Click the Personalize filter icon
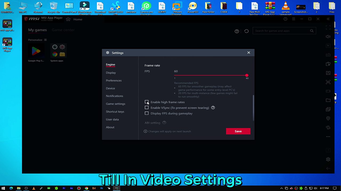 point(45,40)
